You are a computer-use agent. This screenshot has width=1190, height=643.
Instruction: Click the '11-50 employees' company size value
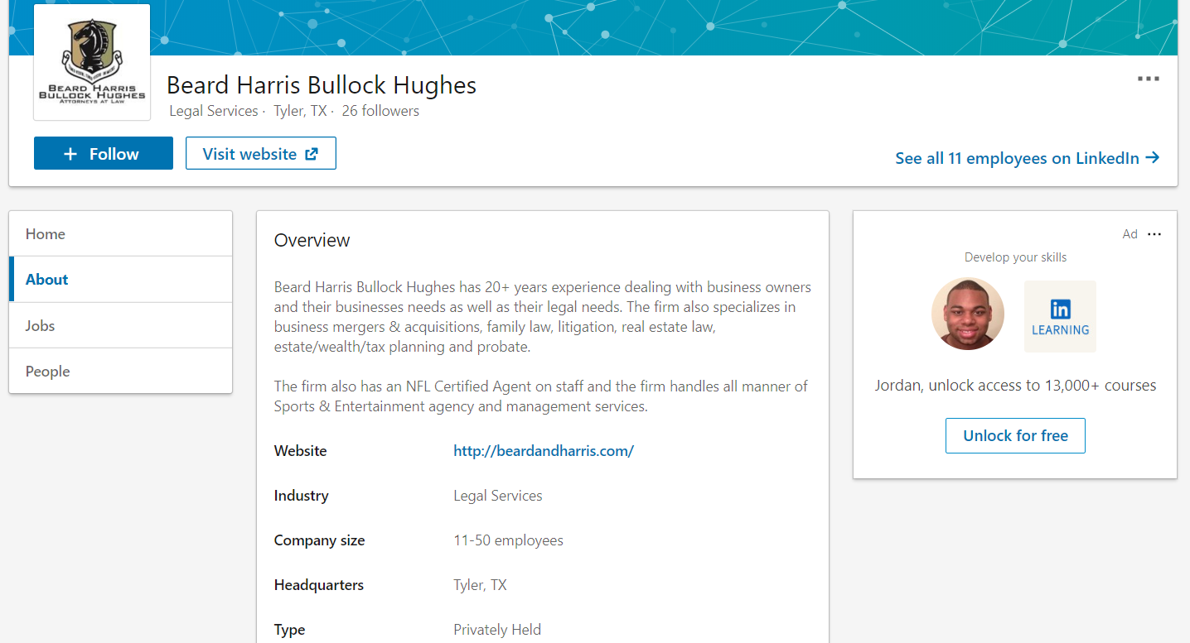click(508, 540)
